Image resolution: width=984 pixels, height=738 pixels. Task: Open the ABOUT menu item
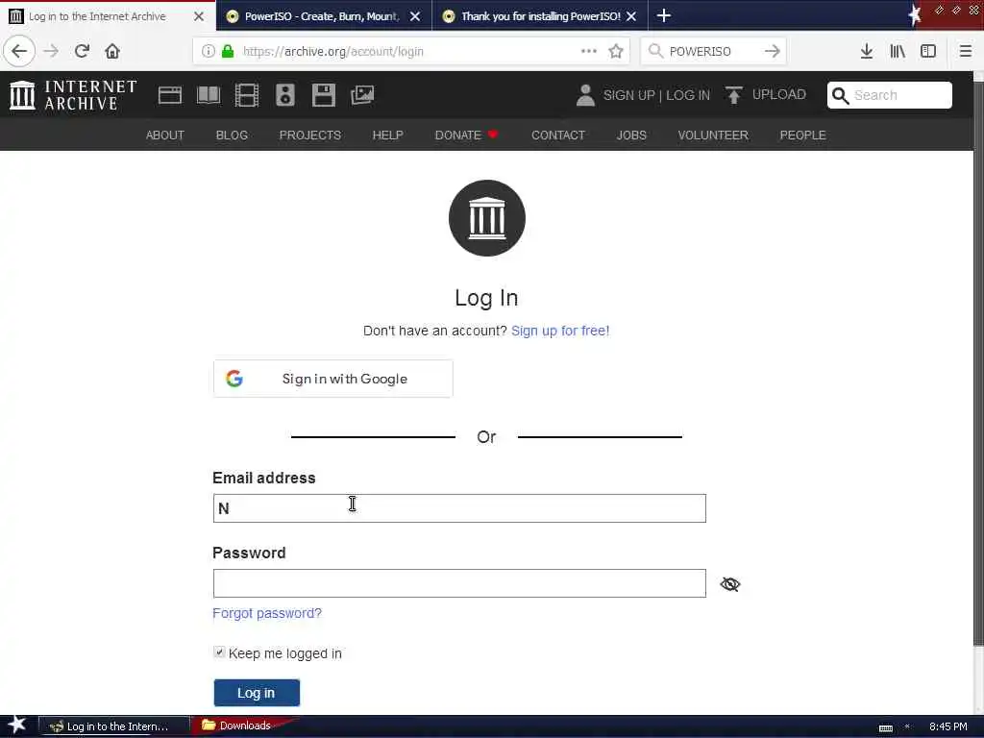(x=165, y=135)
